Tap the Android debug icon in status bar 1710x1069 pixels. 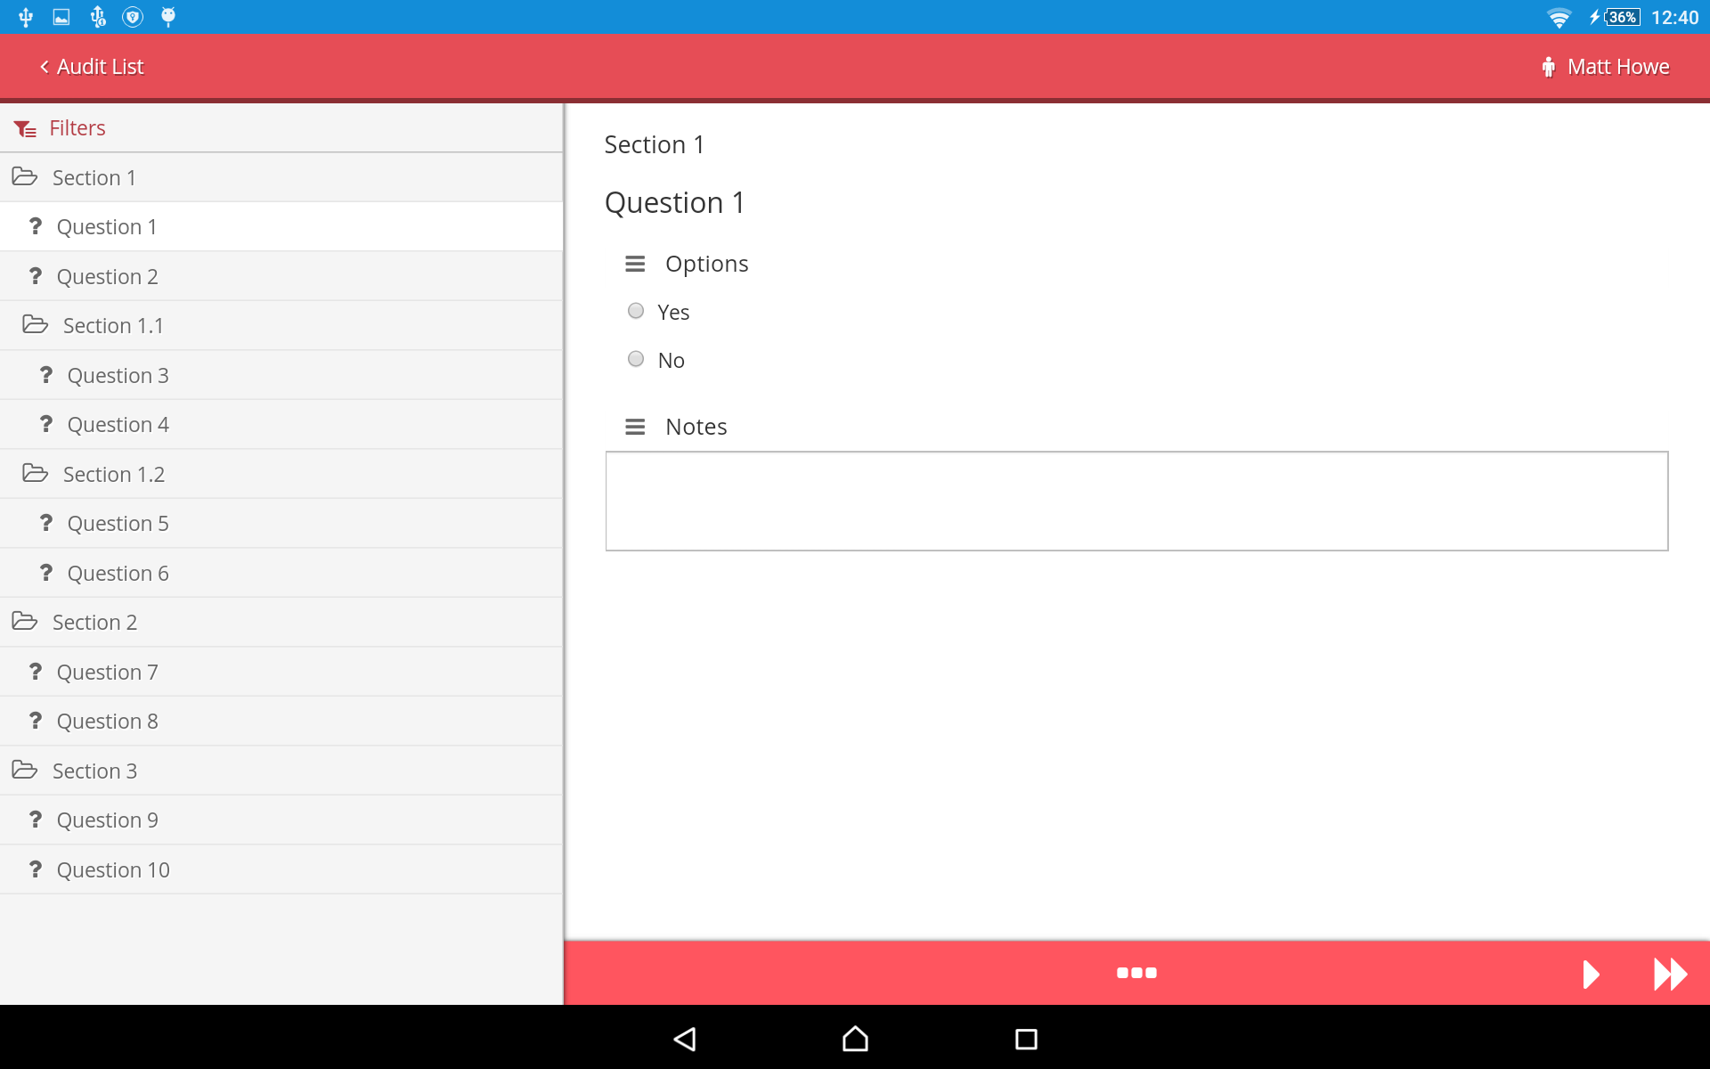[168, 17]
